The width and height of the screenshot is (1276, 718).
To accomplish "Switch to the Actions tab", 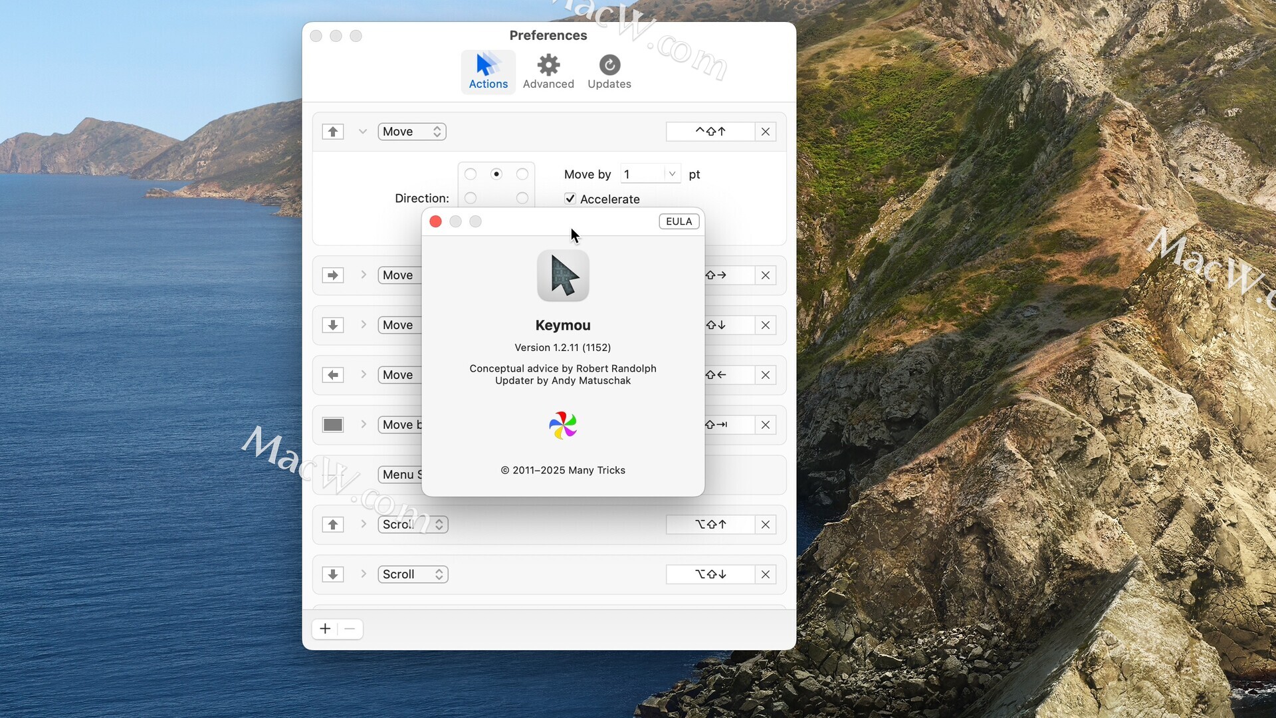I will click(488, 72).
